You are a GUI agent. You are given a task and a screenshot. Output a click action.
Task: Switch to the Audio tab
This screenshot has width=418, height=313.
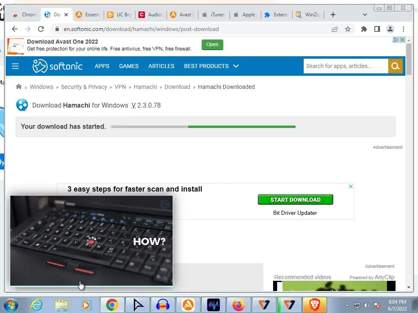coord(151,15)
